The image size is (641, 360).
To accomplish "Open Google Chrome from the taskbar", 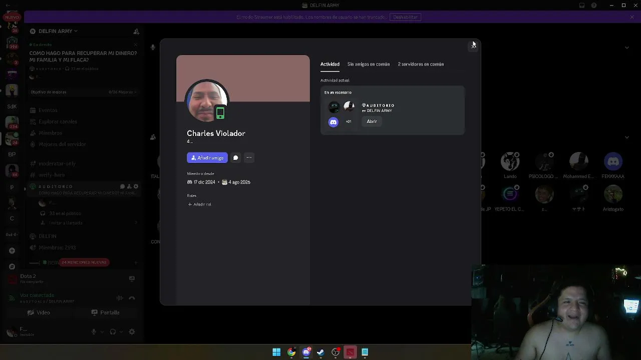I will (x=291, y=352).
